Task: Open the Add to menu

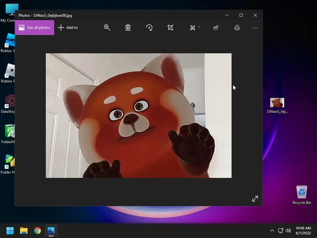Action: 68,28
